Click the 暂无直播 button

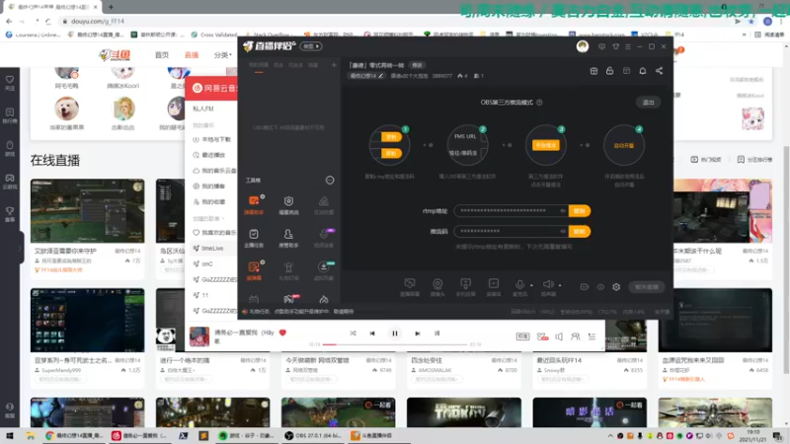pyautogui.click(x=647, y=287)
